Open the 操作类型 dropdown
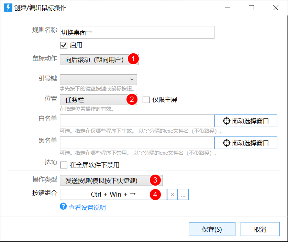The height and width of the screenshot is (242, 288). 111,180
